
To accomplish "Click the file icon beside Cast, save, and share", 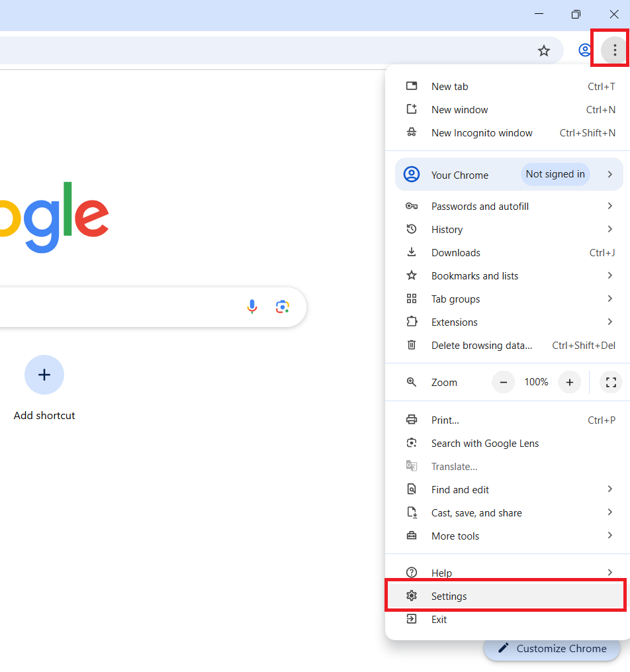I will [411, 512].
